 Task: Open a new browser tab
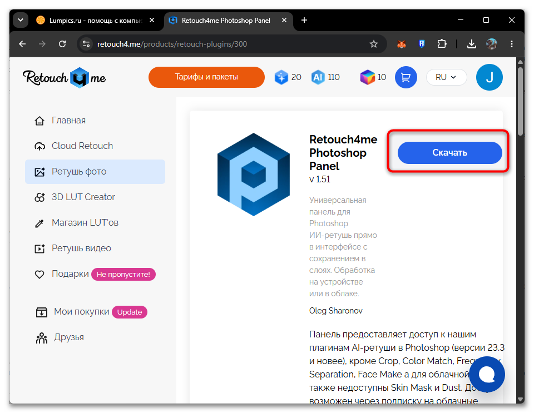(304, 21)
